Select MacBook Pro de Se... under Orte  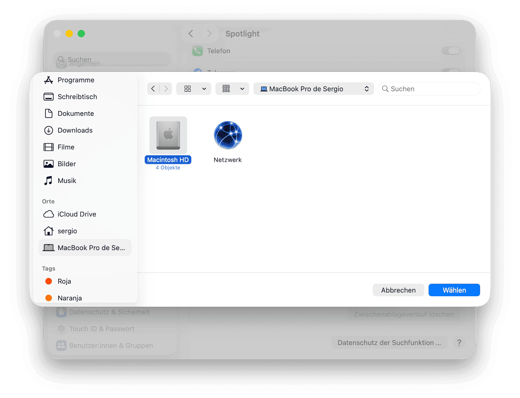point(85,247)
